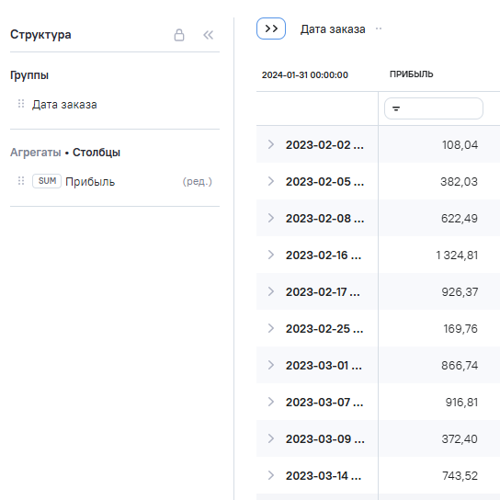Click the profit value 926,37

point(460,291)
